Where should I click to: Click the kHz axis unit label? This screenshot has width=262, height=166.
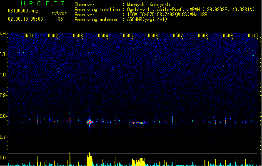pos(4,34)
